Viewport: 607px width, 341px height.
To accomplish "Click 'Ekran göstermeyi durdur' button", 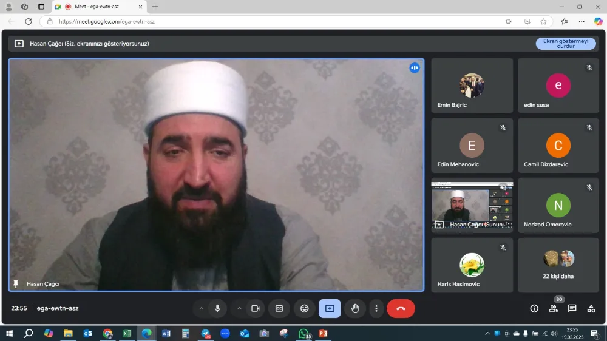I will [565, 44].
